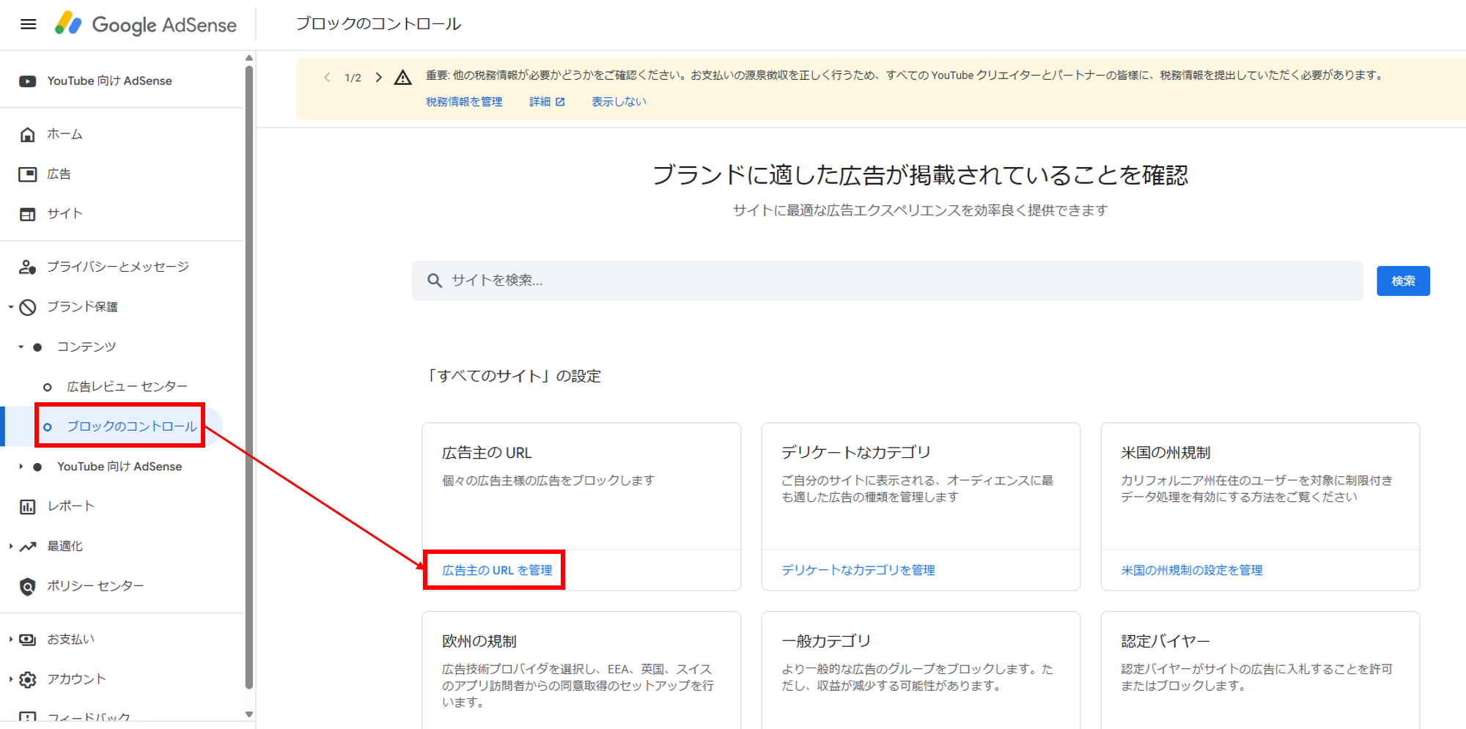Open プライバシーとメッセージ person icon
This screenshot has width=1466, height=729.
pos(28,267)
